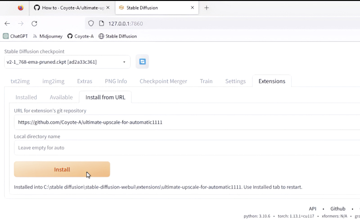Click the page info icon in address bar
This screenshot has width=360, height=220.
[x=102, y=23]
